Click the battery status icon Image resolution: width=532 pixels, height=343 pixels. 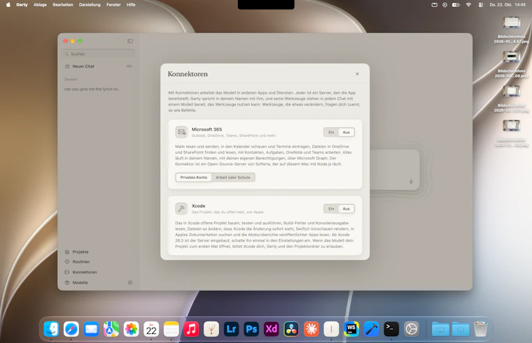(456, 5)
